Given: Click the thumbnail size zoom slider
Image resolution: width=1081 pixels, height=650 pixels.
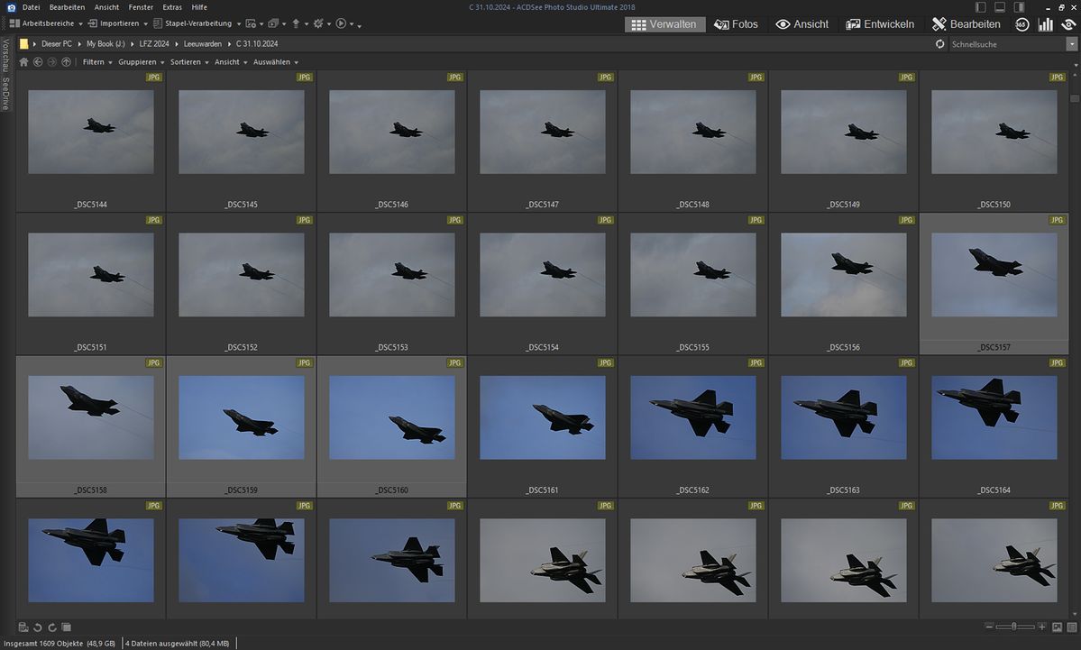Looking at the screenshot, I should (x=1014, y=627).
